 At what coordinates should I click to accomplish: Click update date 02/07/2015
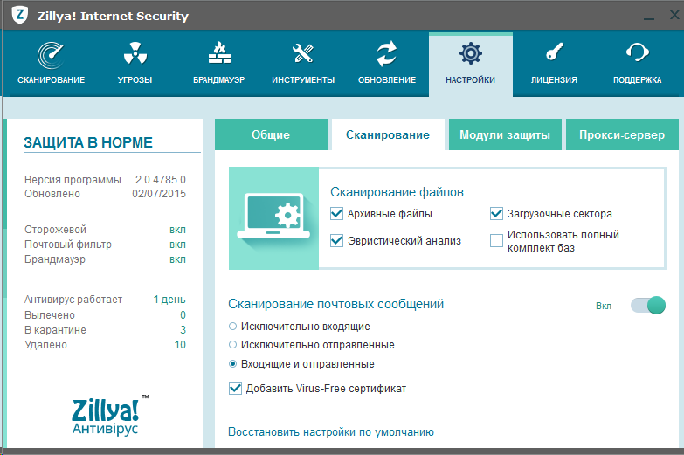[159, 194]
